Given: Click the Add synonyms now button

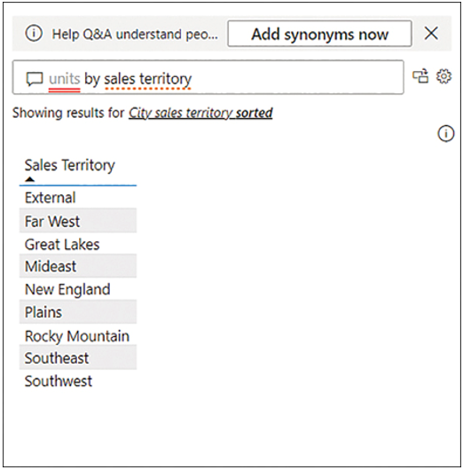Looking at the screenshot, I should pyautogui.click(x=319, y=34).
